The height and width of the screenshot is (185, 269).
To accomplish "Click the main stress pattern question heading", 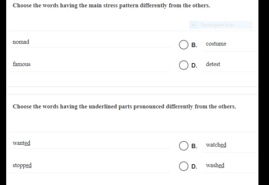I will (111, 6).
